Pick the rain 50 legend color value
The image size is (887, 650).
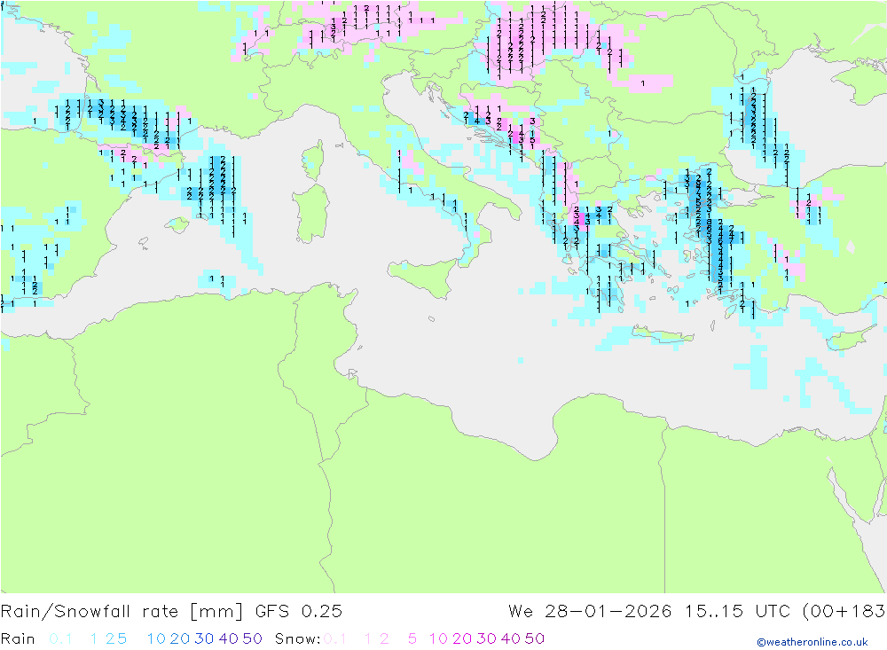[x=252, y=638]
